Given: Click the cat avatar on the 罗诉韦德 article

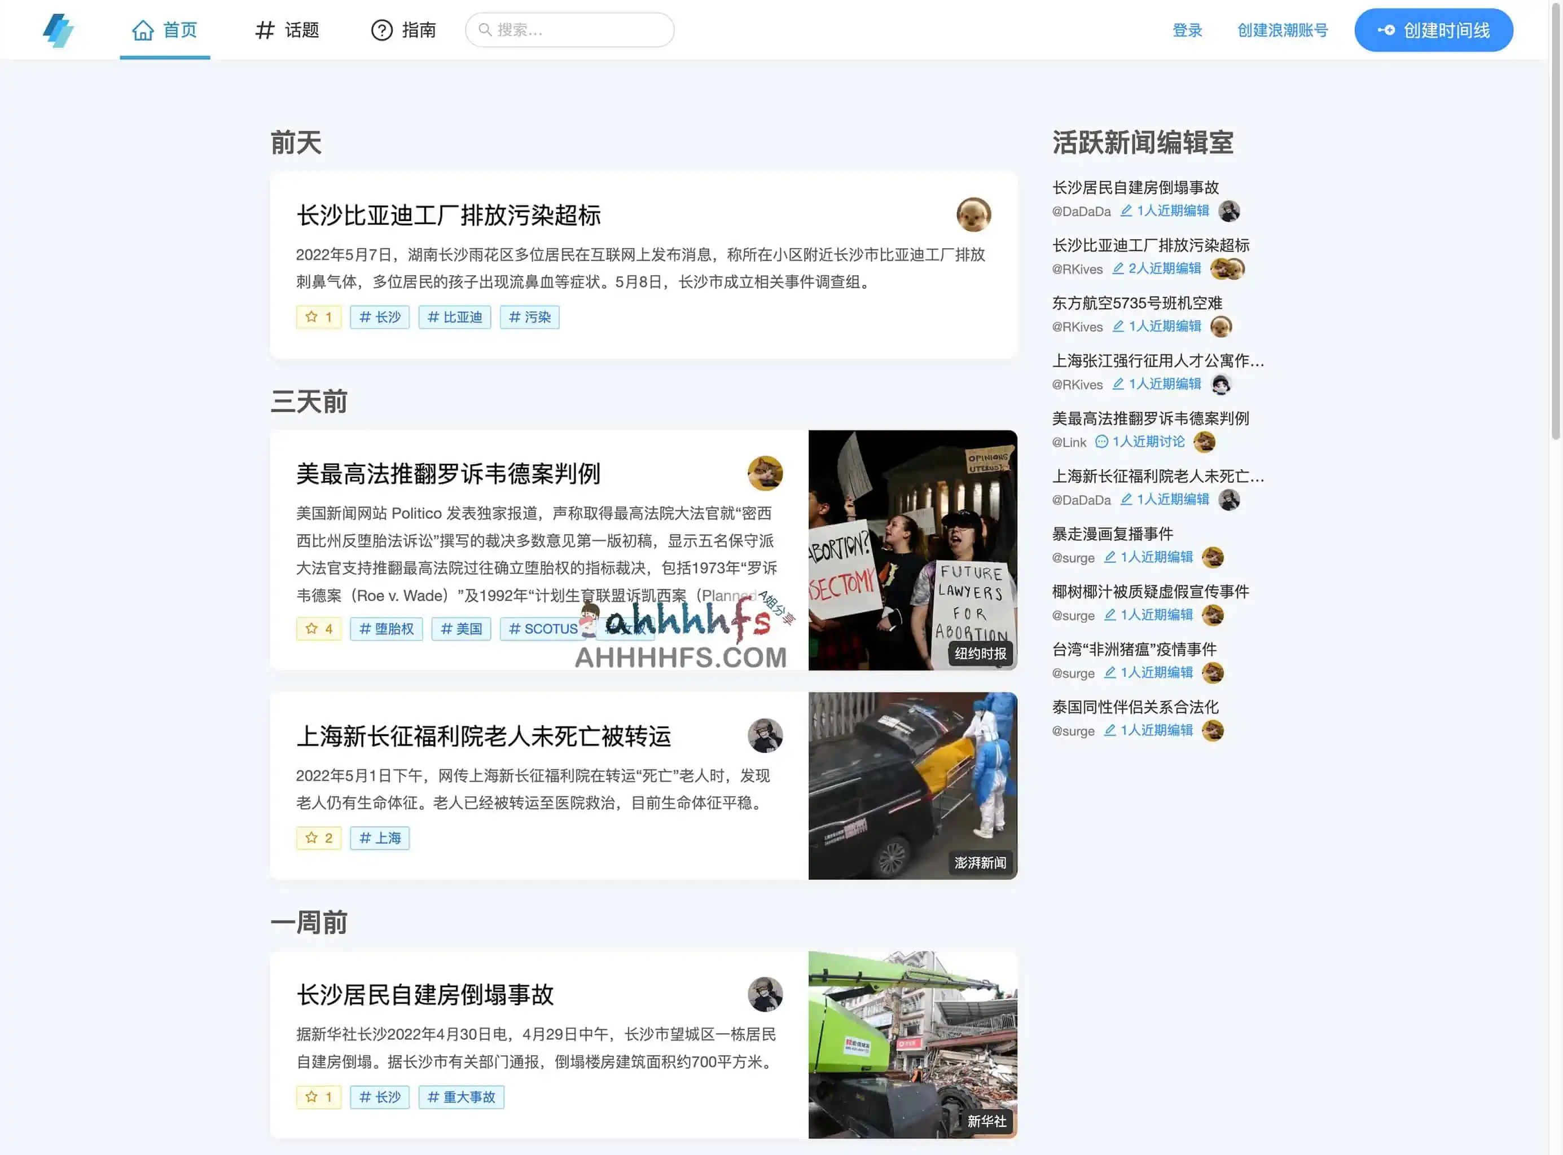Looking at the screenshot, I should tap(765, 473).
